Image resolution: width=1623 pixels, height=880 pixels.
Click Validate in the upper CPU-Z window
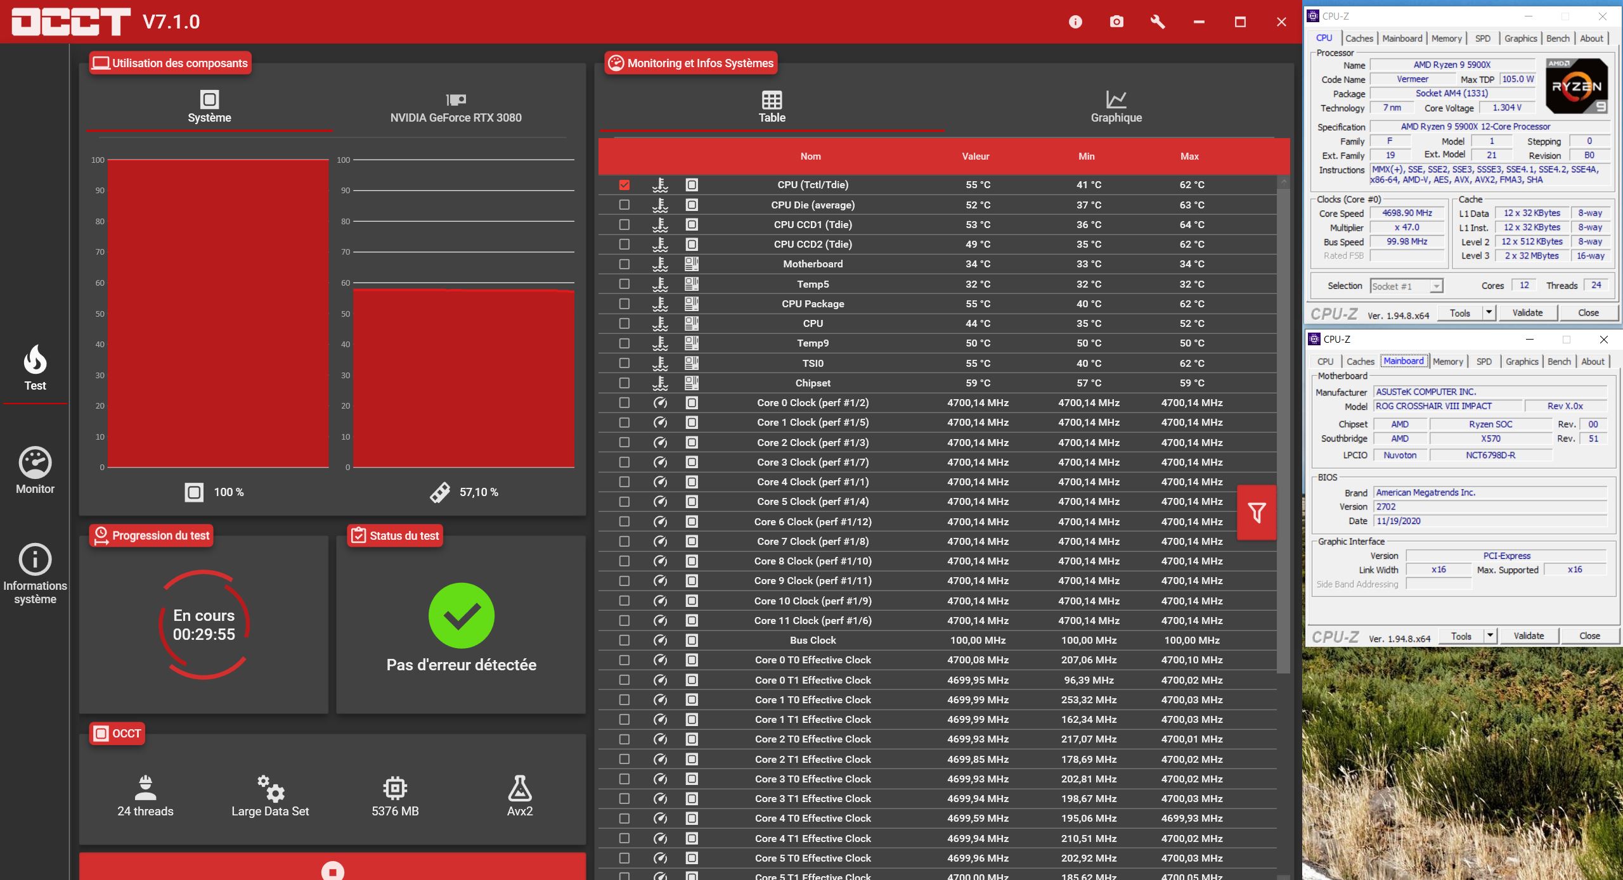(1527, 313)
